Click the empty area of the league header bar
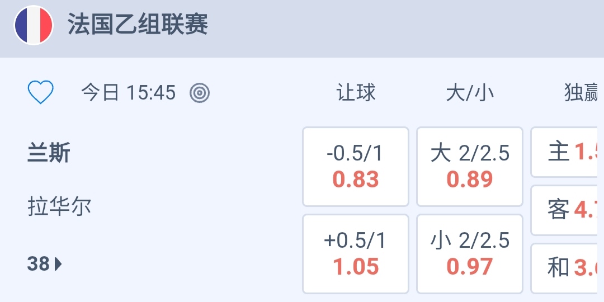The width and height of the screenshot is (604, 302). coord(403,28)
